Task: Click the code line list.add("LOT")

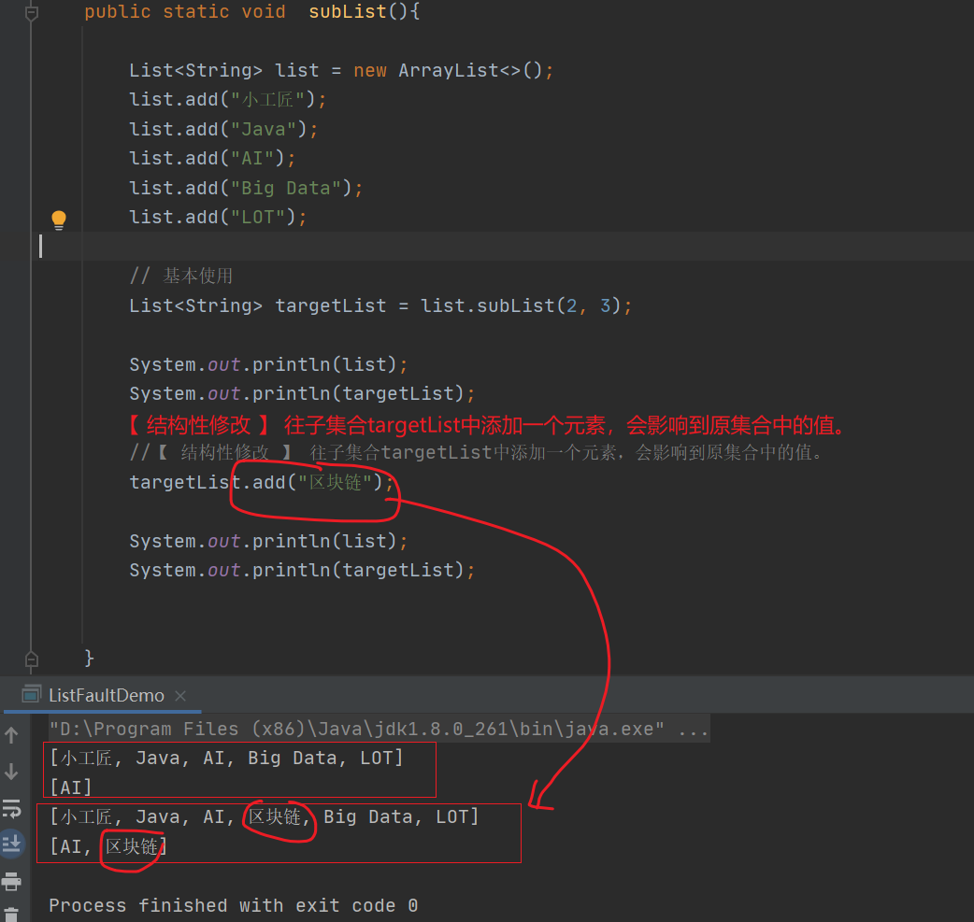Action: pos(218,218)
